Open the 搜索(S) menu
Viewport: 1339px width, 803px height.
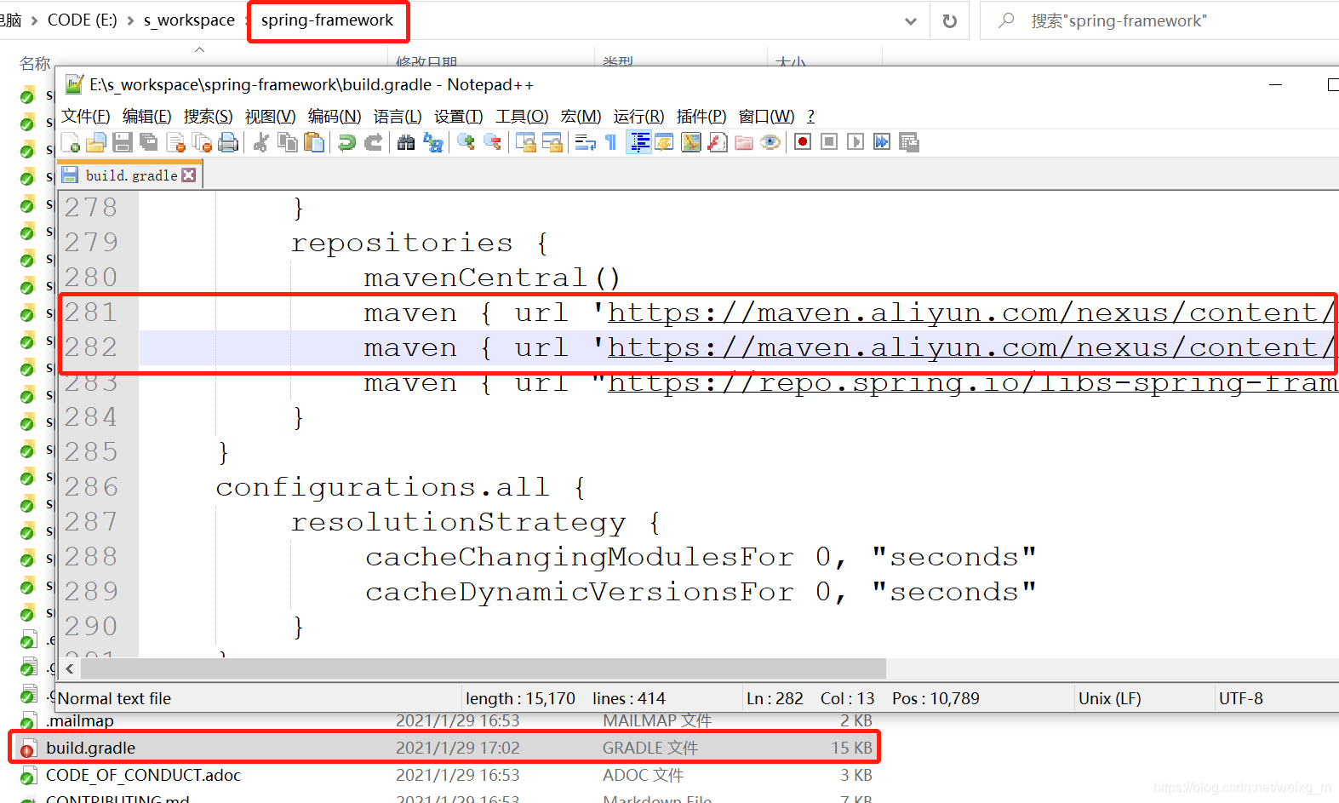(208, 116)
